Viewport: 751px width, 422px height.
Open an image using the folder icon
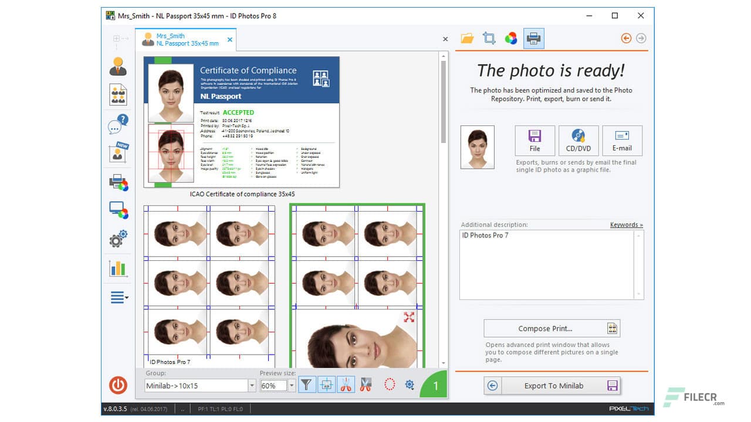tap(466, 38)
